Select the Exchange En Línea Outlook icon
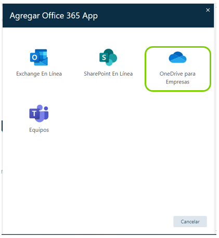Screen dimensions: 219x238 pos(39,58)
